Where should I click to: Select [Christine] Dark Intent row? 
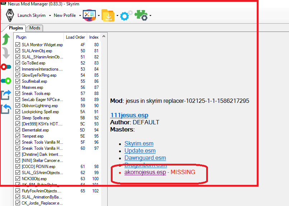coord(57,154)
